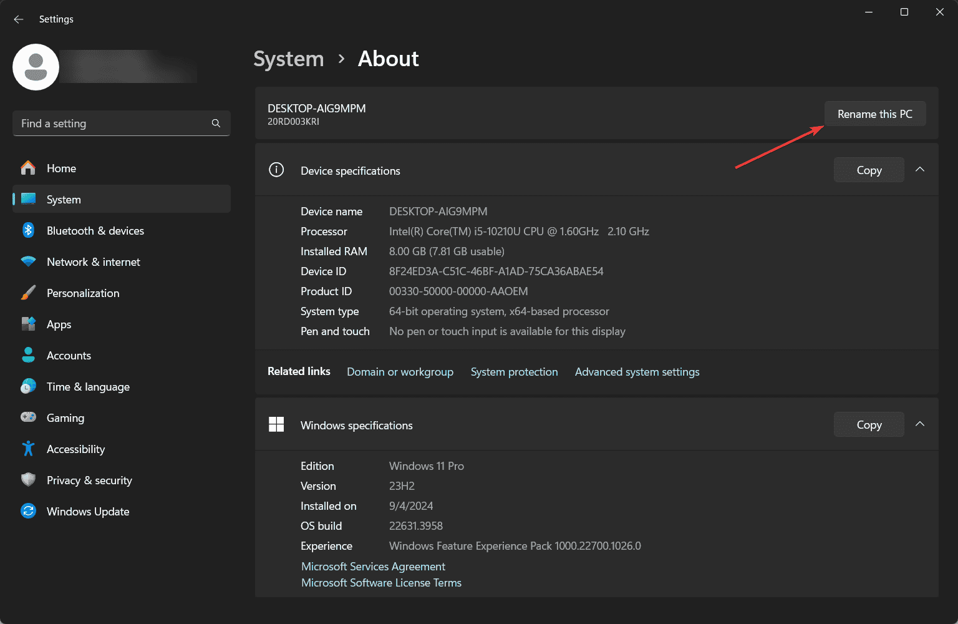This screenshot has height=624, width=958.
Task: Select System in the sidebar
Action: pos(122,199)
